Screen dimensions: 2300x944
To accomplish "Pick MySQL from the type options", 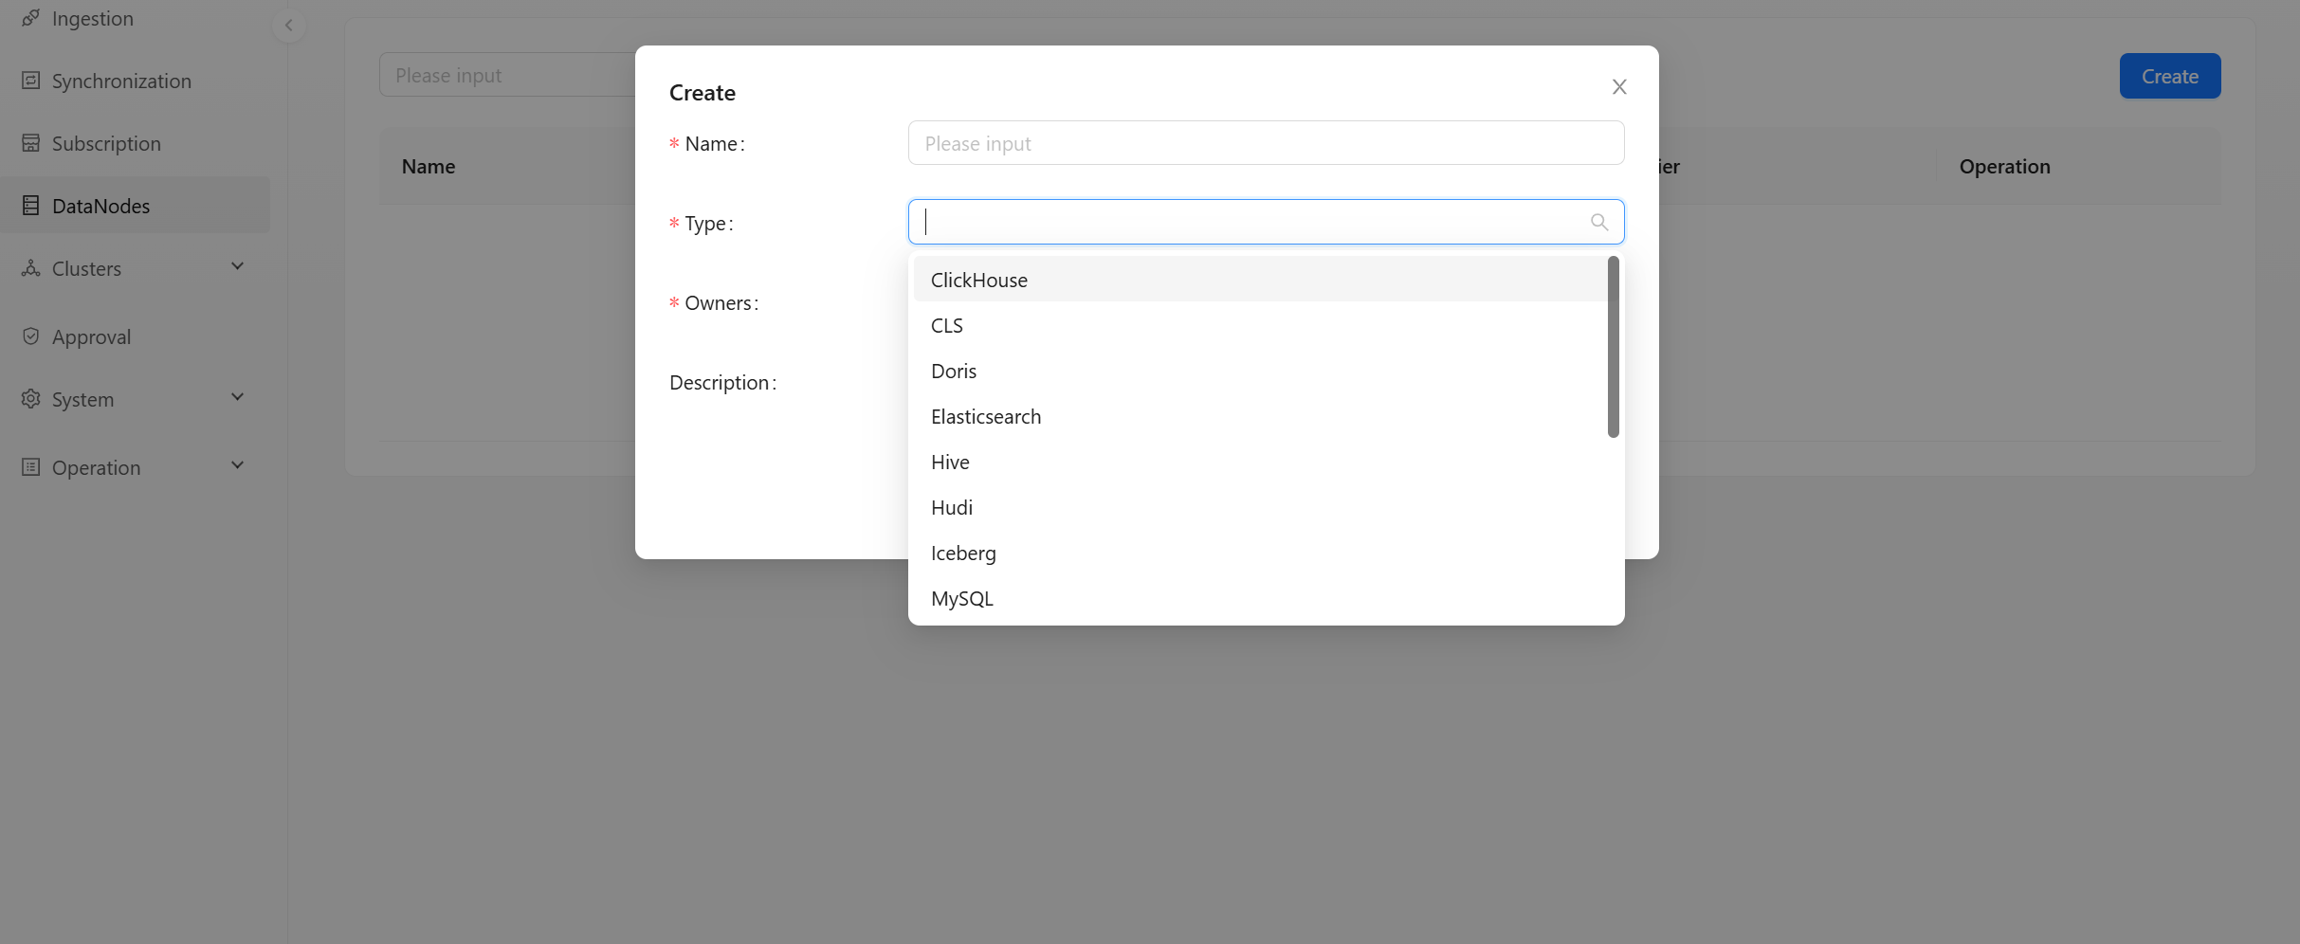I will (x=961, y=598).
